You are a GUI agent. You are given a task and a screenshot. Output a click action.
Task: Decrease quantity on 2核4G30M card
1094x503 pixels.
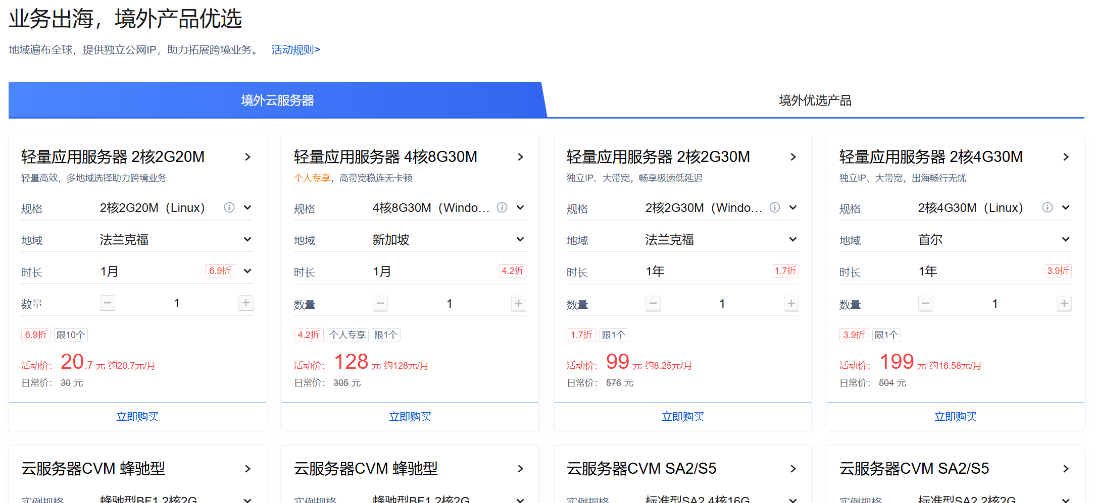[926, 304]
